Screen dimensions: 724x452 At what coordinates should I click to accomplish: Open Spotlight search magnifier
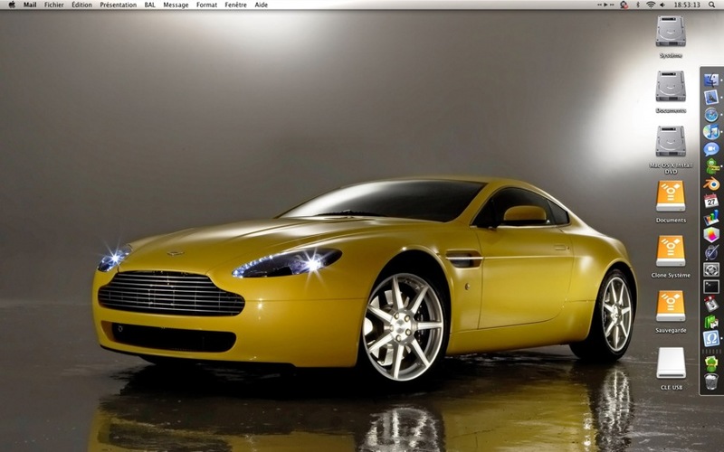click(711, 5)
